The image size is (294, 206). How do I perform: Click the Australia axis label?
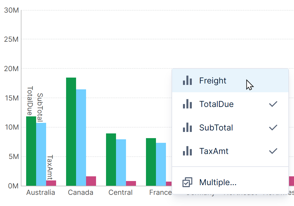pos(41,192)
